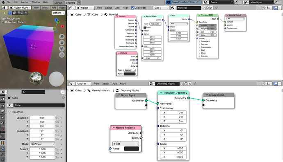Expand Emission panel in Principled BSDF
This screenshot has width=283, height=162.
200,56
